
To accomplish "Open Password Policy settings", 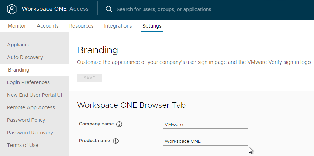I will pos(34,120).
